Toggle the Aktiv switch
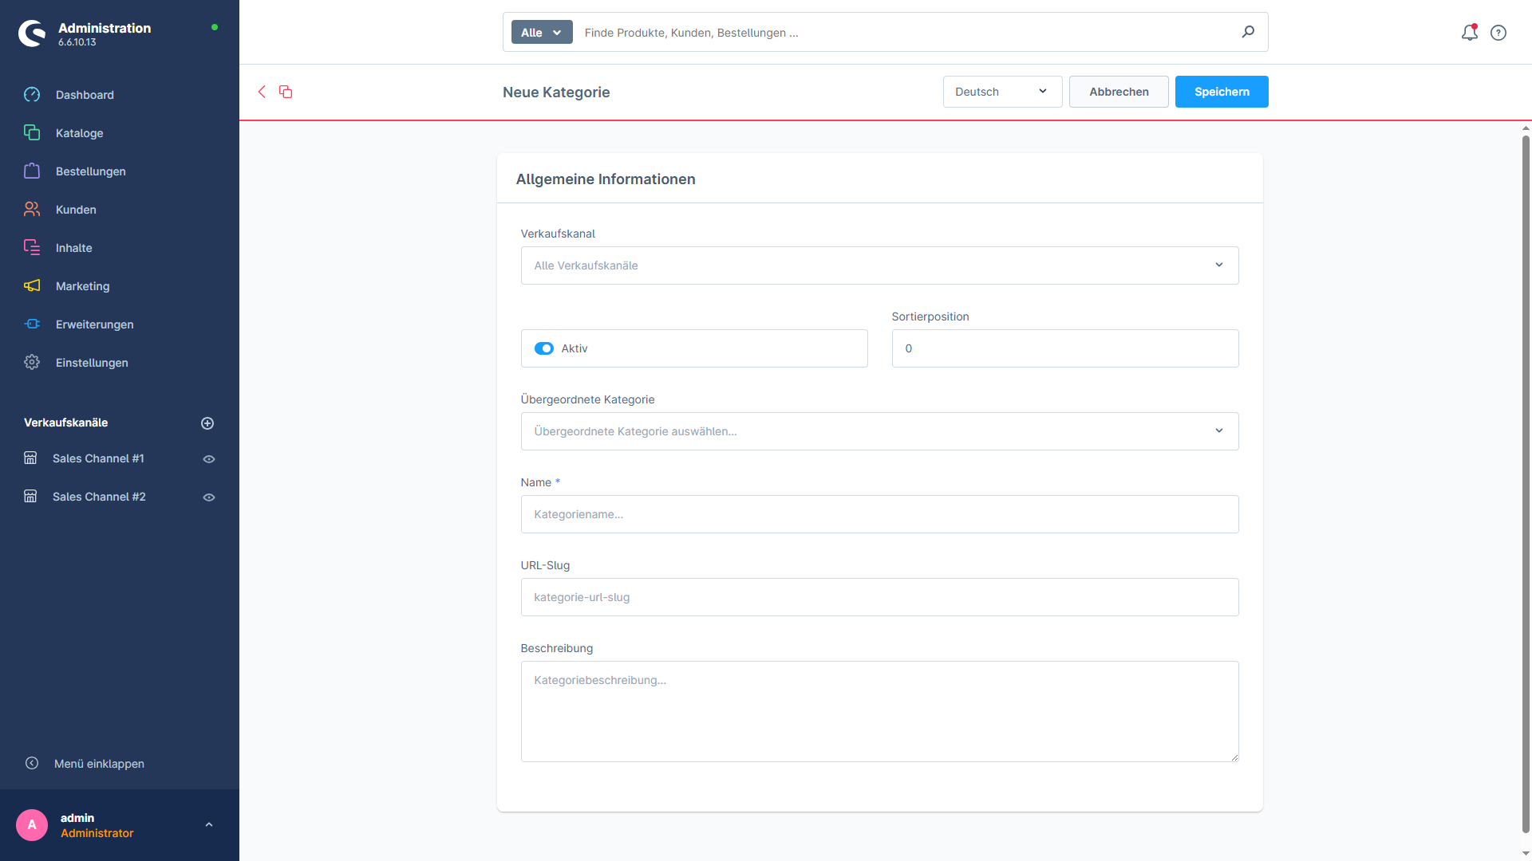The image size is (1532, 861). click(544, 348)
